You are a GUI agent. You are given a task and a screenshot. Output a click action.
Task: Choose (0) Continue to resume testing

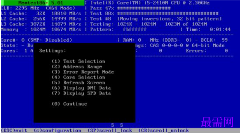(x=69, y=104)
